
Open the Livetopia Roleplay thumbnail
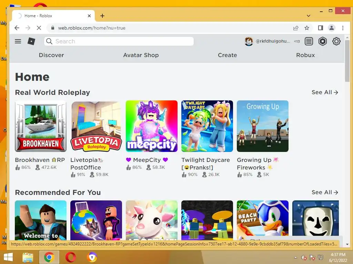[96, 126]
